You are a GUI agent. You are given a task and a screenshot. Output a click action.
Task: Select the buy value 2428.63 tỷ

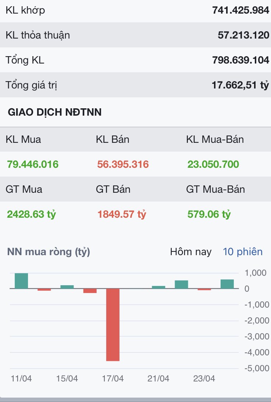(31, 214)
